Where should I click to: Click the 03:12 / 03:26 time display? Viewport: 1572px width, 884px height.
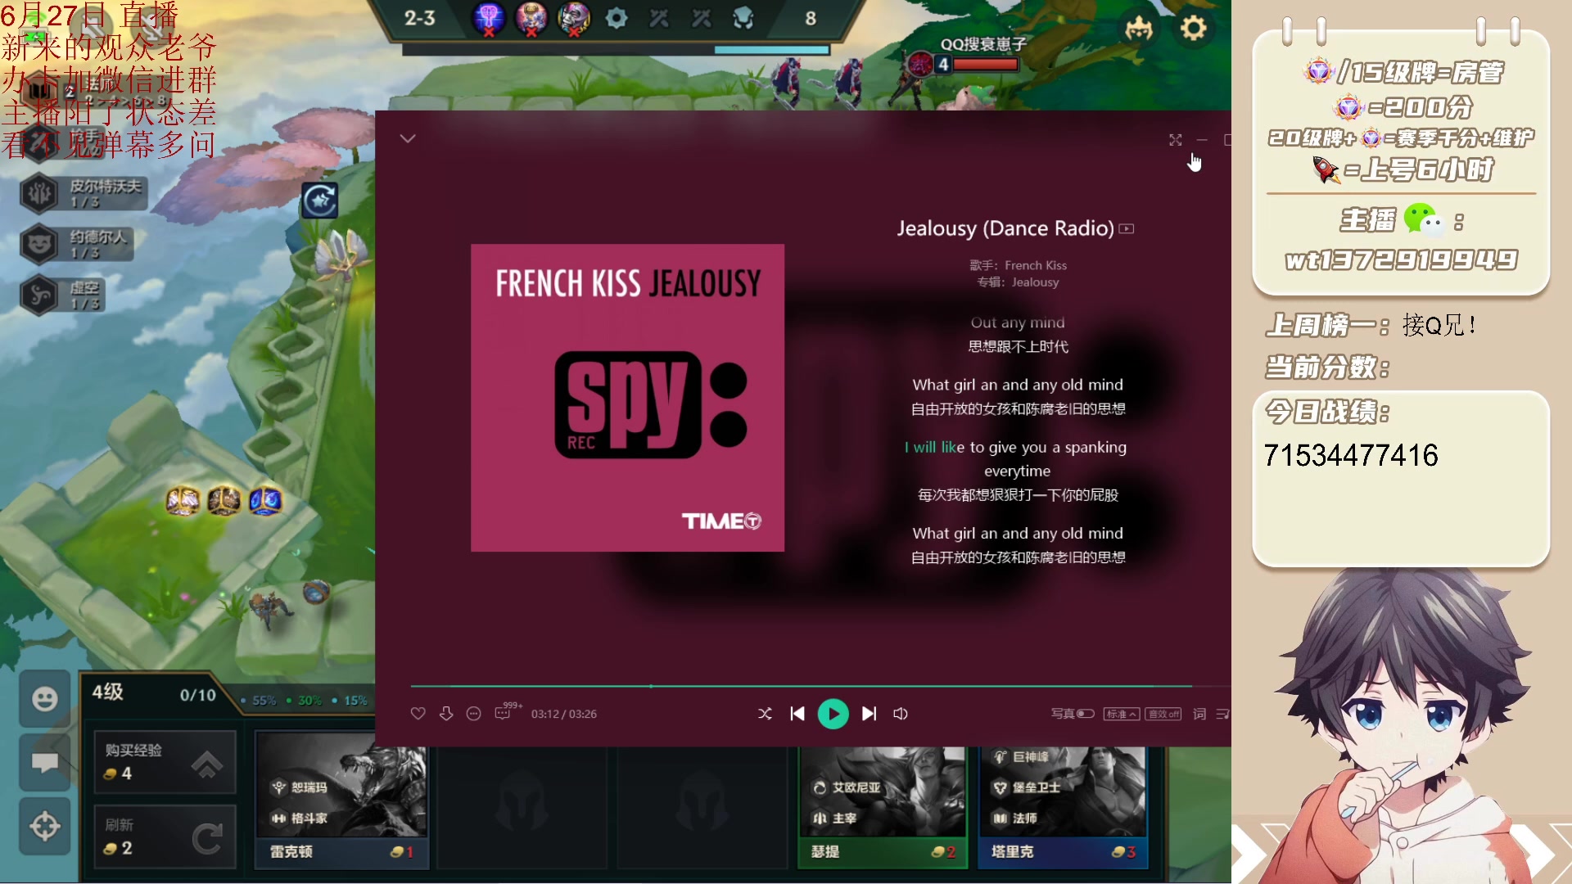564,714
